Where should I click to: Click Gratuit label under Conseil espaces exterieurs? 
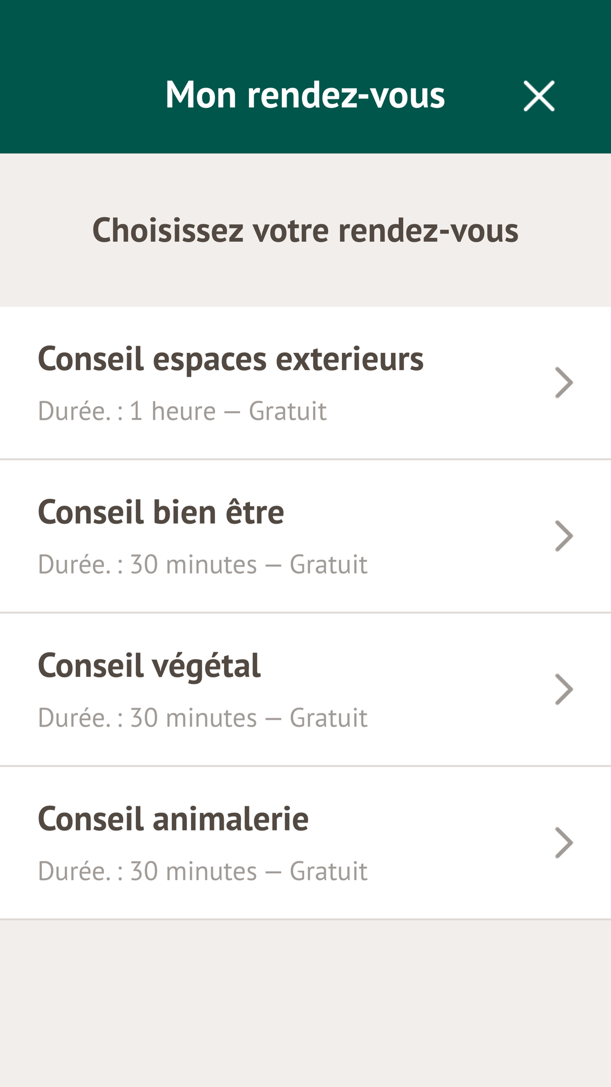287,411
